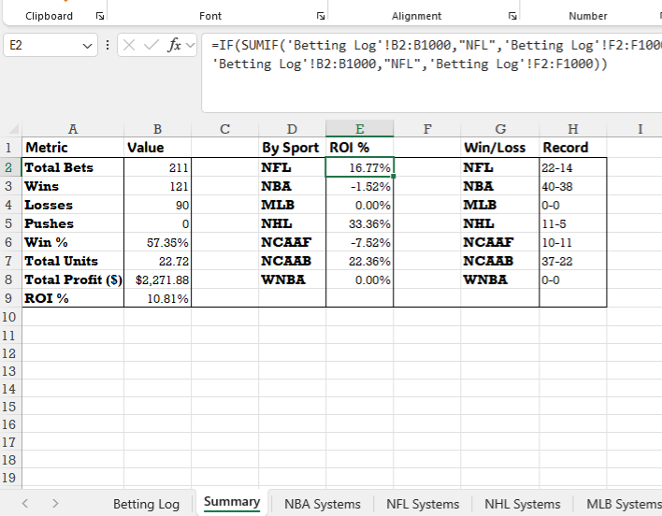Select row 1 header

[x=9, y=148]
